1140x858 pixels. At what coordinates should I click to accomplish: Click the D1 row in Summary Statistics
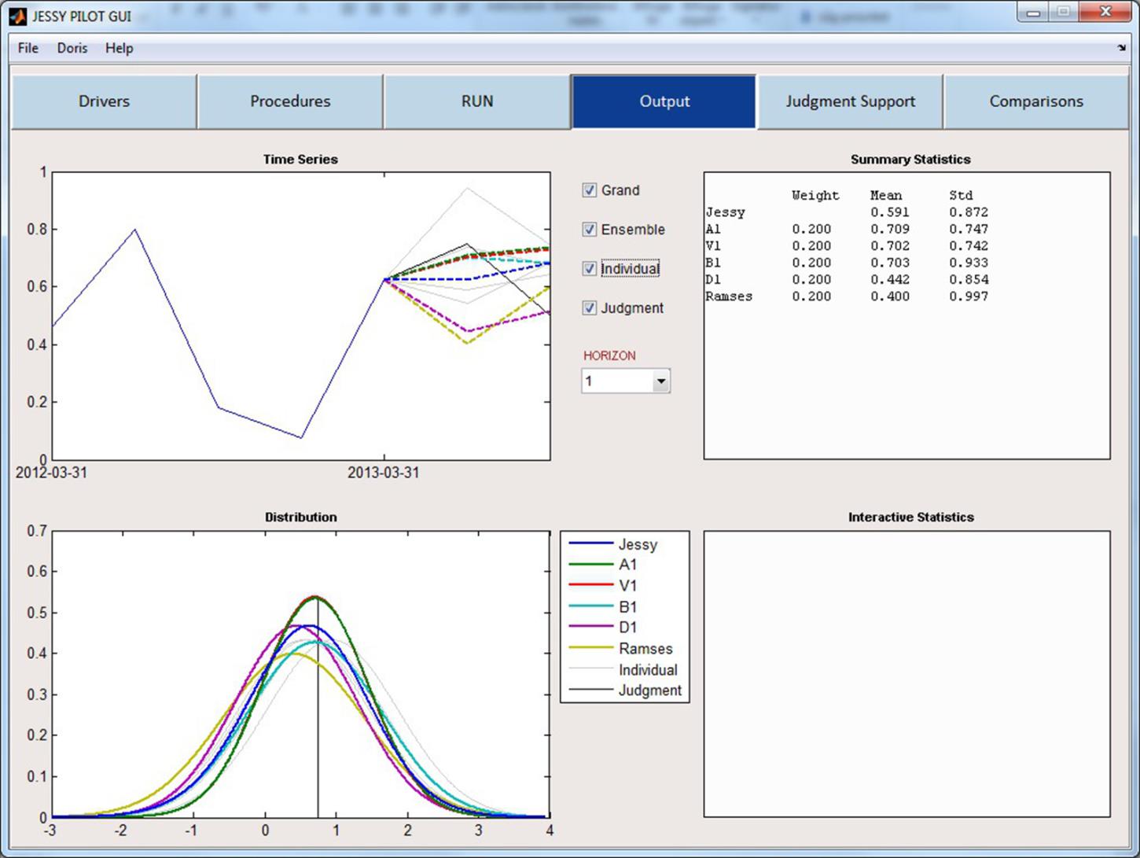pos(847,280)
